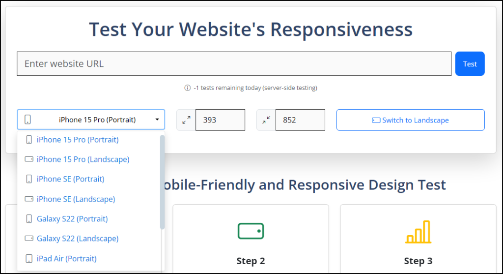Collapse the device dropdown via its arrow

coord(157,120)
